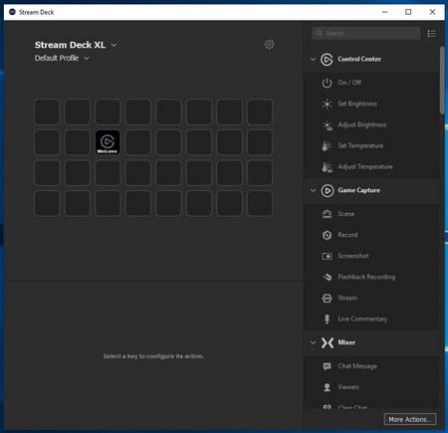This screenshot has width=448, height=433.
Task: Collapse the Control Center section chevron
Action: pyautogui.click(x=313, y=59)
